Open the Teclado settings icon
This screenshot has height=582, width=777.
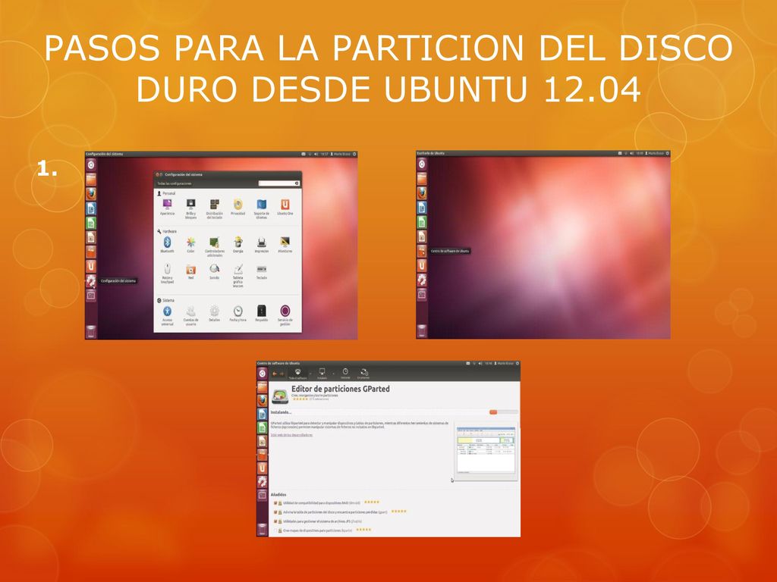pyautogui.click(x=262, y=271)
